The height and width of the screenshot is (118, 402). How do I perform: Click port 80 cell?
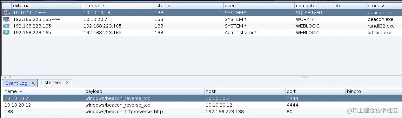point(290,112)
